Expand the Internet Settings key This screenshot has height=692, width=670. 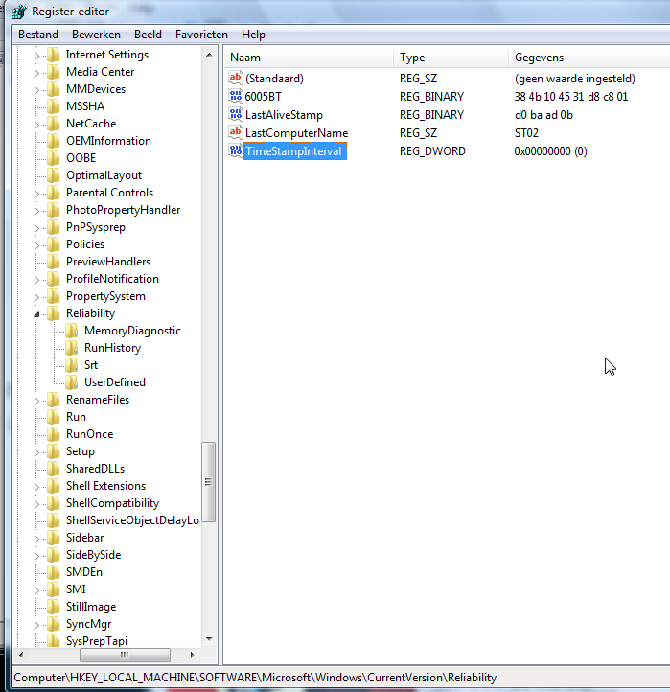click(37, 56)
